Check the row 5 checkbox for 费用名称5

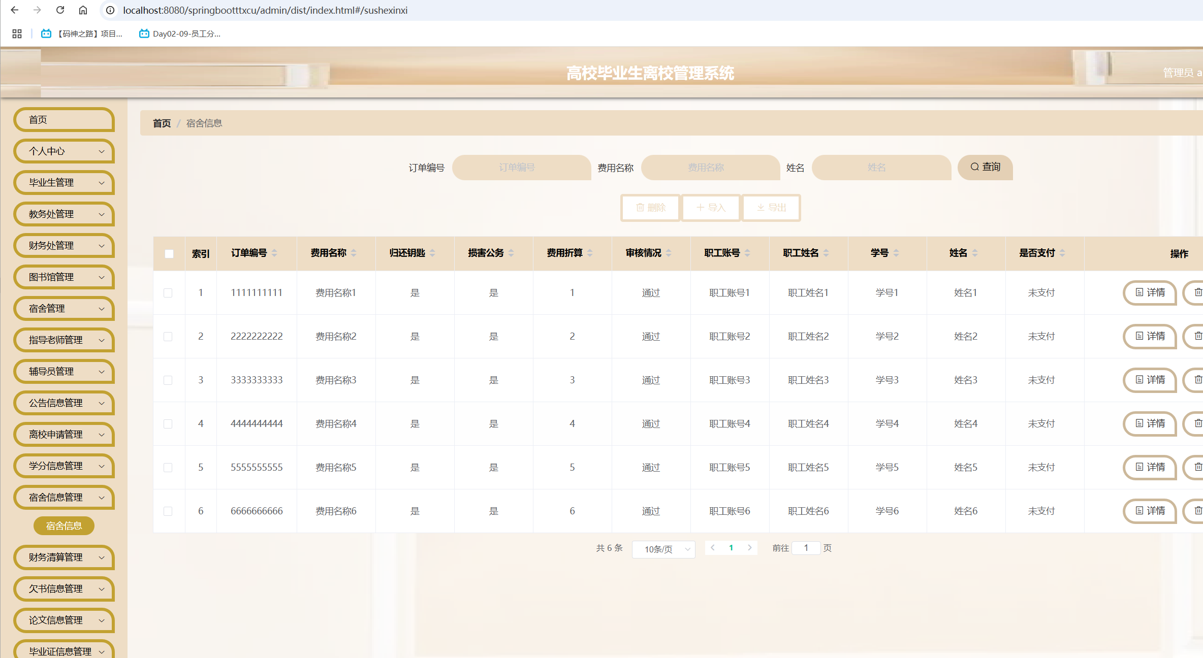pyautogui.click(x=168, y=468)
